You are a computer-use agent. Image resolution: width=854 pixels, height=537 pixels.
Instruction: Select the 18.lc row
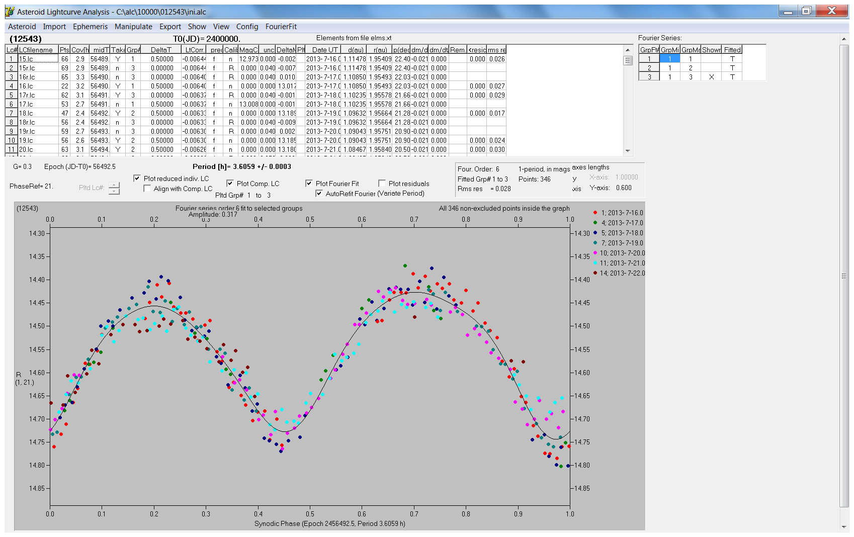click(x=255, y=113)
